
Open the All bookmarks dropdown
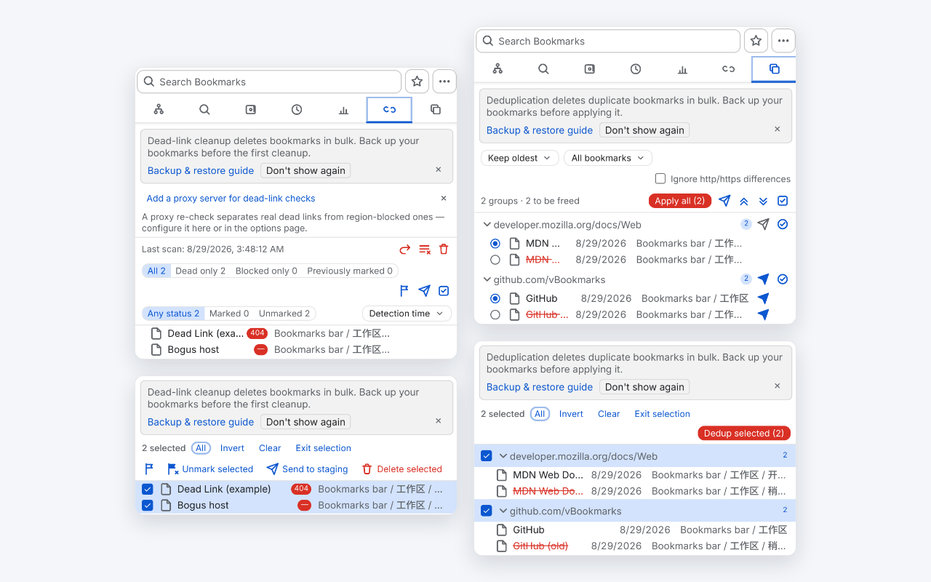(x=608, y=158)
